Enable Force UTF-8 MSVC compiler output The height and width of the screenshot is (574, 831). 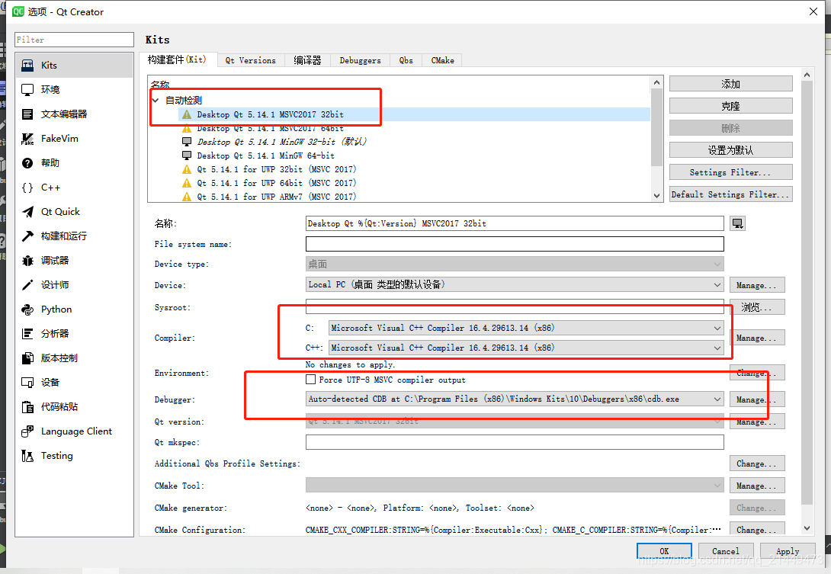click(310, 380)
